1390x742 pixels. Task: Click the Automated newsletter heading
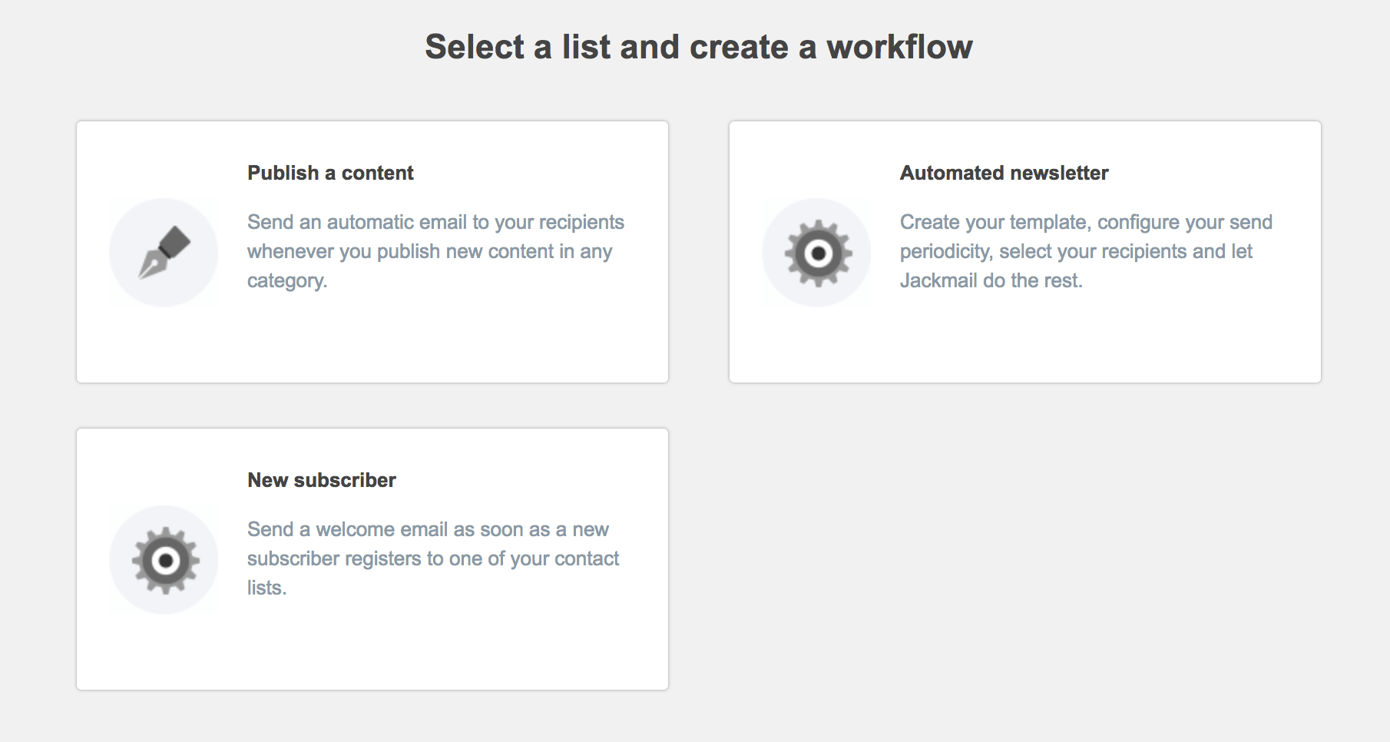[1003, 173]
